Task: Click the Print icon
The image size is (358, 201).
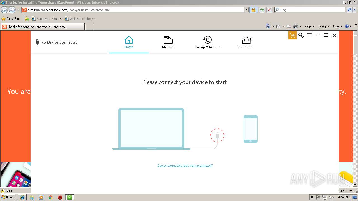Action: (x=296, y=26)
